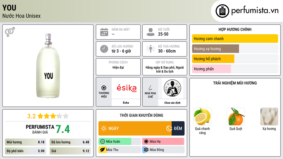This screenshot has width=283, height=159.
Task: Click the Mùi hương 8.18 score bar
Action: (x=26, y=142)
